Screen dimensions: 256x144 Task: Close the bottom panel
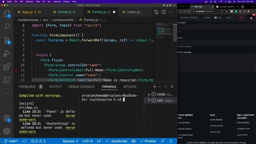pos(172,87)
